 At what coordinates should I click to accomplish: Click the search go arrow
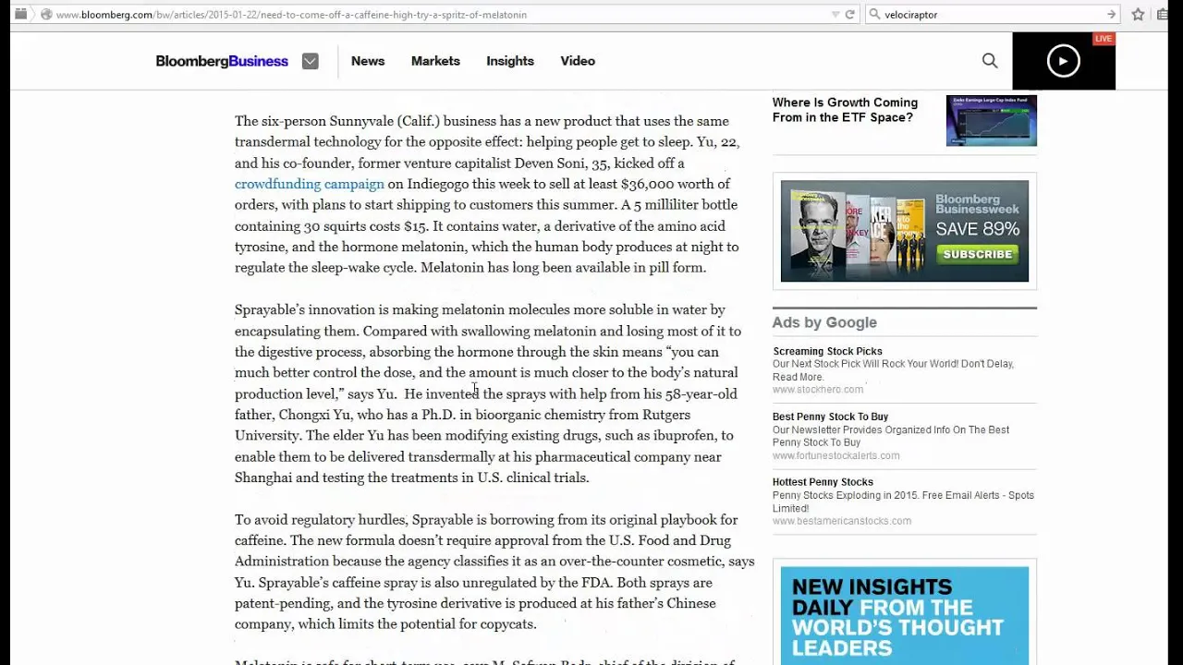coord(1112,14)
